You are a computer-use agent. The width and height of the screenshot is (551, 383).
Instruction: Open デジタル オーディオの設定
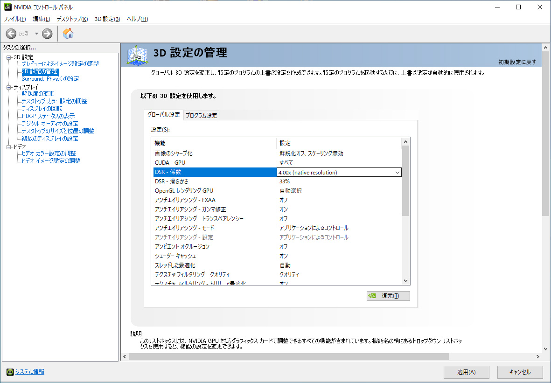[x=50, y=123]
